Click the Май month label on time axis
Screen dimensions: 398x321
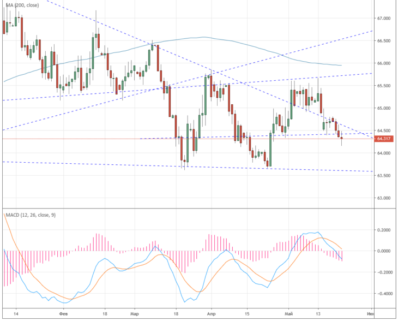288,314
